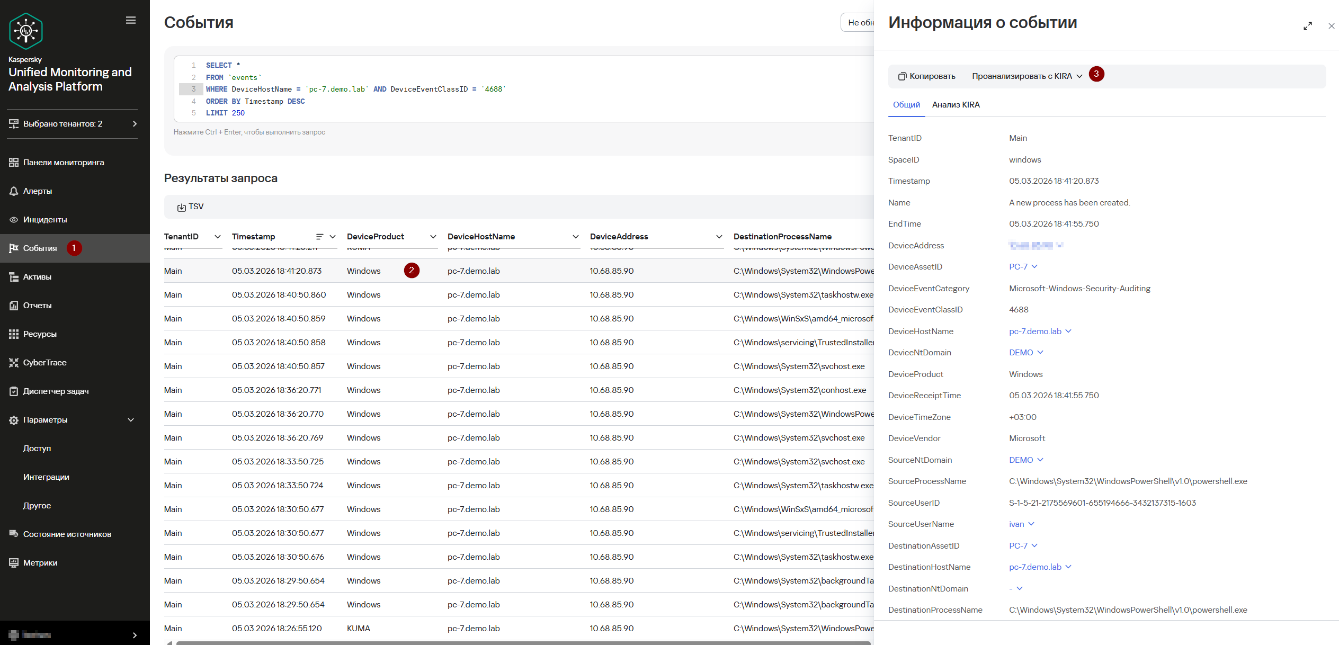Click the Settings gear icon
This screenshot has width=1339, height=645.
click(14, 420)
